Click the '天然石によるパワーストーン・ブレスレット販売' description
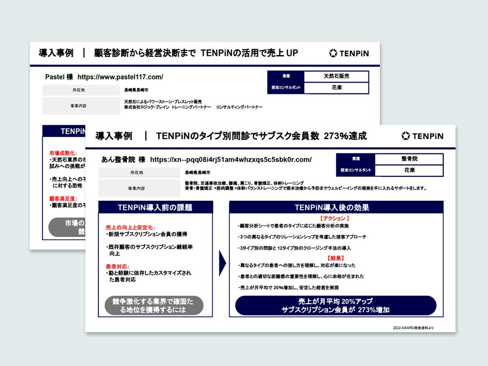 tap(163, 102)
